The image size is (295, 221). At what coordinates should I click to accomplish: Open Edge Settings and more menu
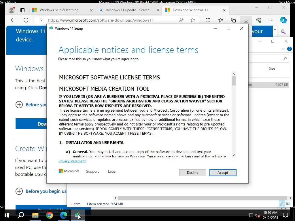271,20
